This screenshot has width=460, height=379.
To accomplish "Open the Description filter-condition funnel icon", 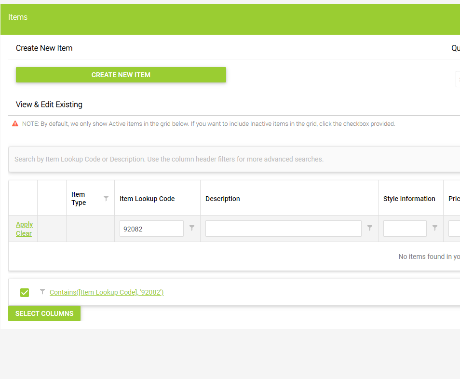I will [370, 228].
